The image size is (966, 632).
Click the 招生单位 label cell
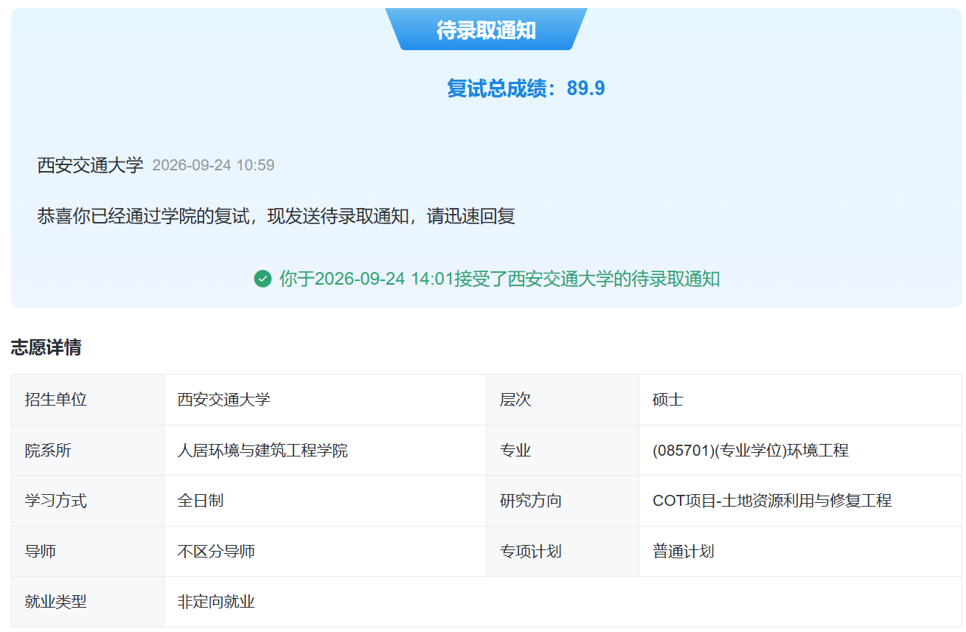(x=88, y=400)
